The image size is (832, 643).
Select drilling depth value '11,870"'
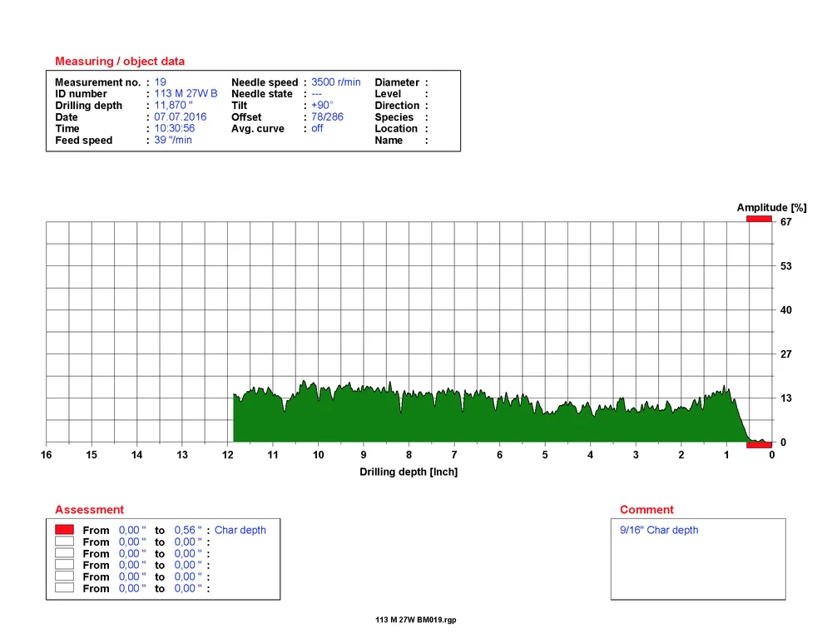[x=174, y=105]
